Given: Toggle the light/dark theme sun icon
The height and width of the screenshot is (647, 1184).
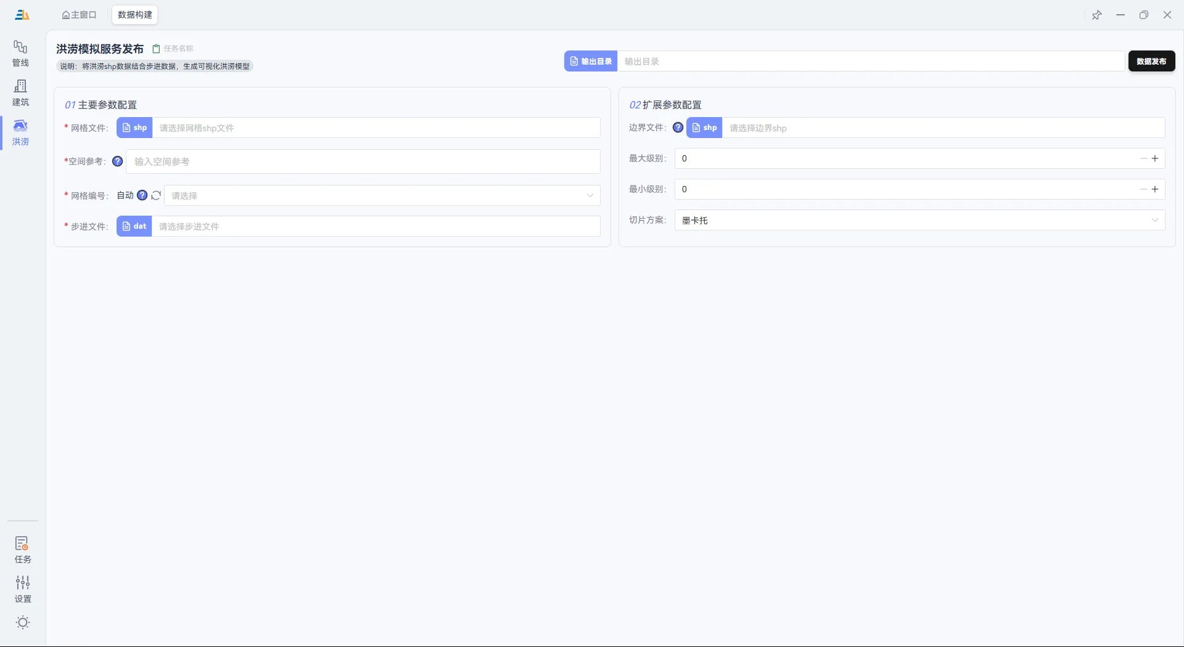Looking at the screenshot, I should click(x=23, y=622).
